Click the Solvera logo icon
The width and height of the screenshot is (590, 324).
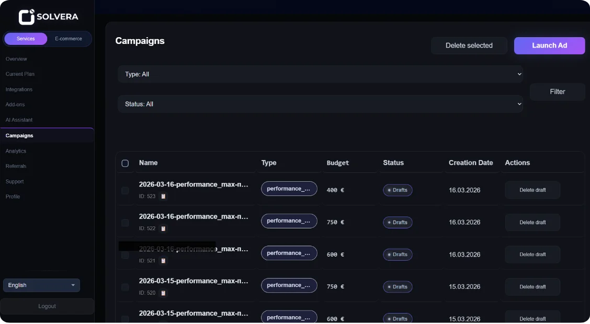pyautogui.click(x=27, y=17)
